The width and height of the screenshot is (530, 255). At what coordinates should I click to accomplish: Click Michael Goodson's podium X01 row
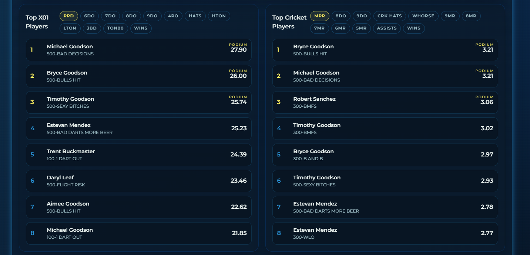click(x=138, y=49)
